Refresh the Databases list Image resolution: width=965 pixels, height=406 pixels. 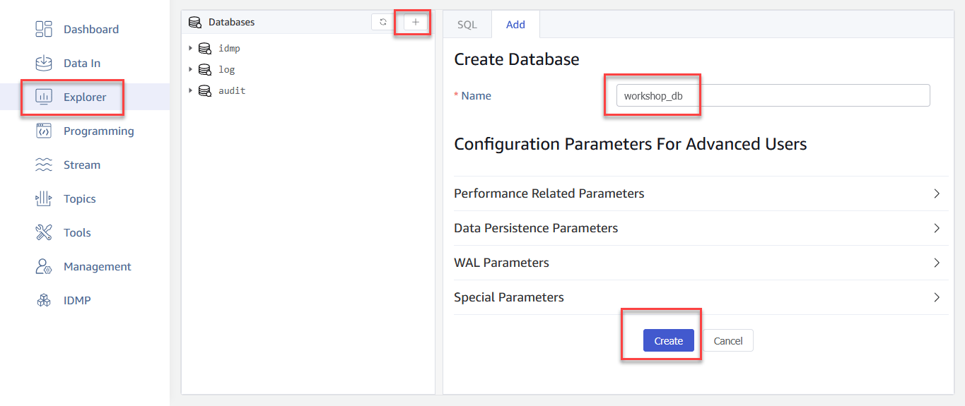[382, 22]
